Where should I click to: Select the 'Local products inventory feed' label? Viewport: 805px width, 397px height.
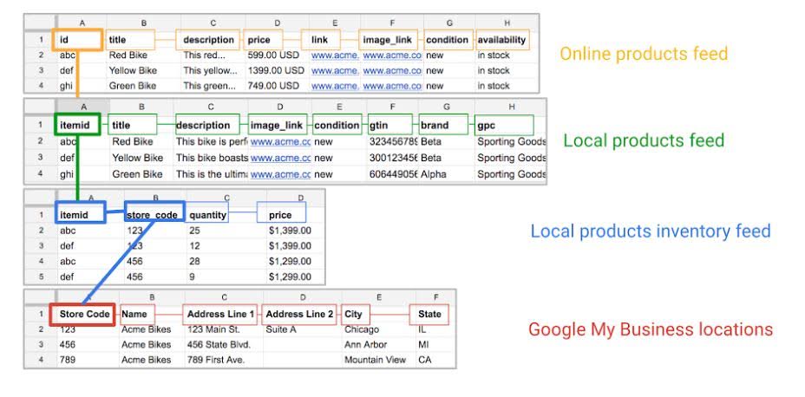pos(650,231)
